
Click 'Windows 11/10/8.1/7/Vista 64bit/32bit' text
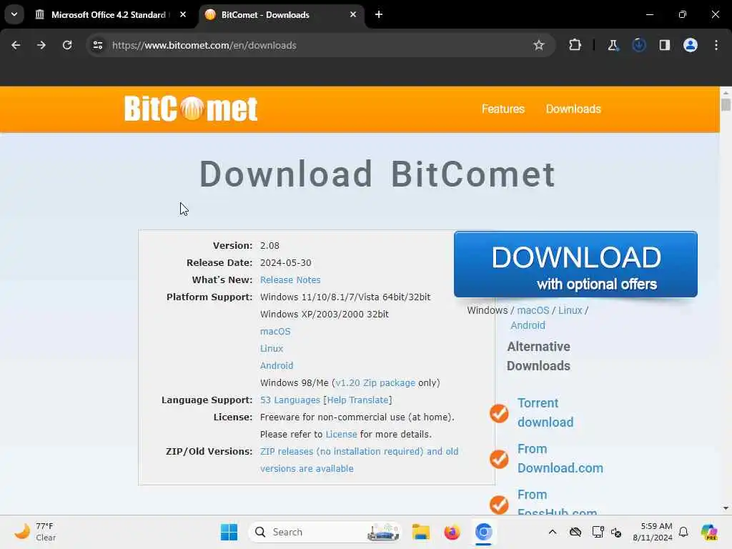[345, 297]
